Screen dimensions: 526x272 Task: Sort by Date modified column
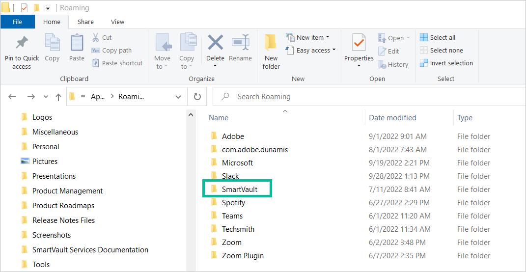point(392,118)
